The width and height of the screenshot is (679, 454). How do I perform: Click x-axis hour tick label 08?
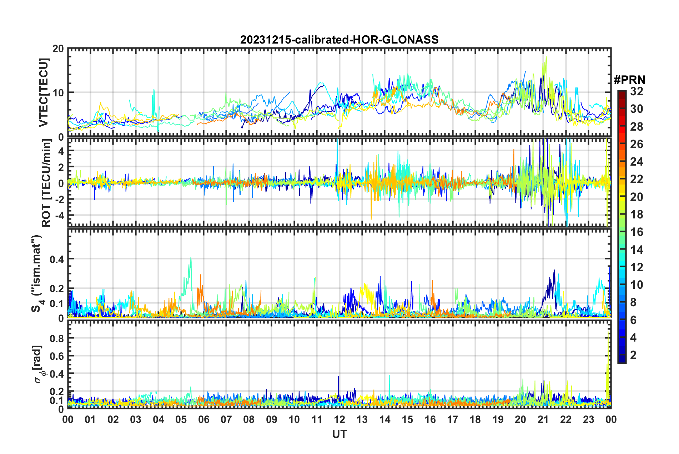[x=249, y=419]
